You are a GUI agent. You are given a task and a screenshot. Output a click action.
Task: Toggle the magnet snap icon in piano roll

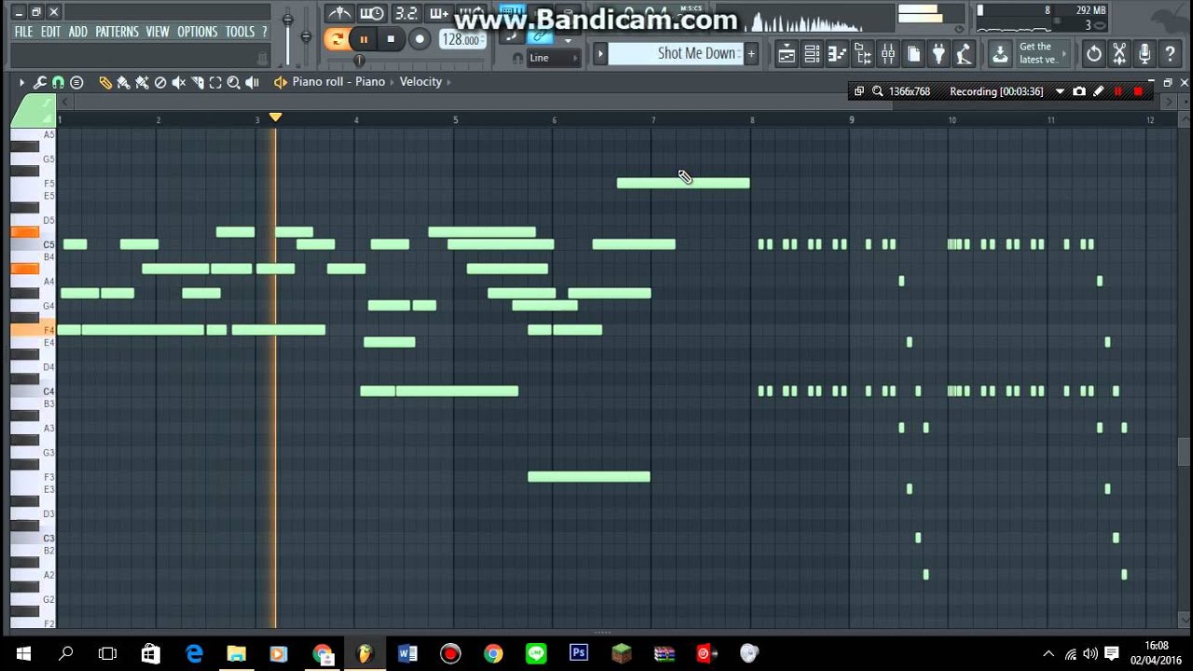[x=58, y=82]
